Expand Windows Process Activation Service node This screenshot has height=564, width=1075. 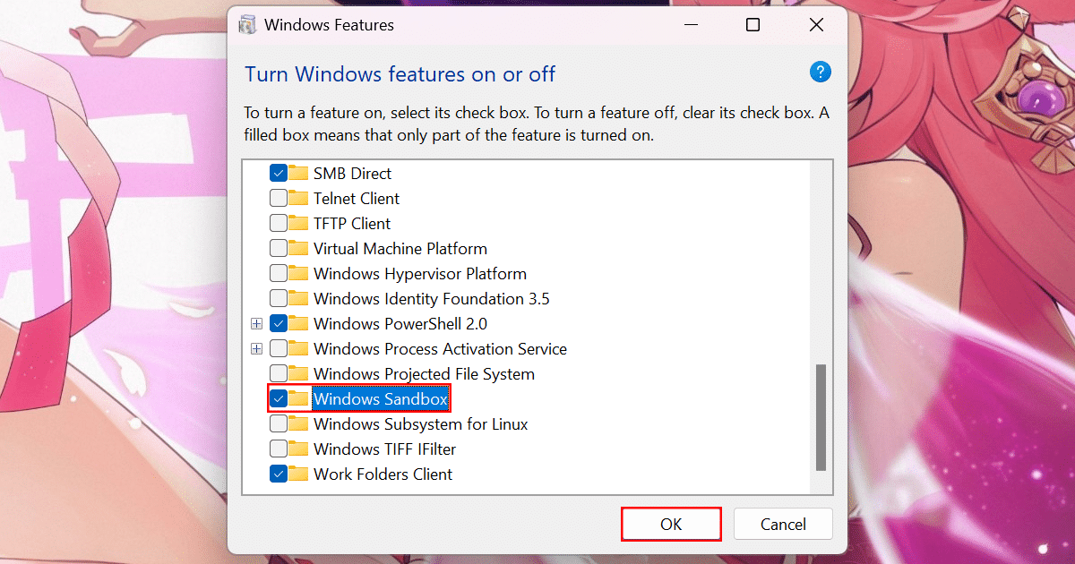pyautogui.click(x=257, y=349)
